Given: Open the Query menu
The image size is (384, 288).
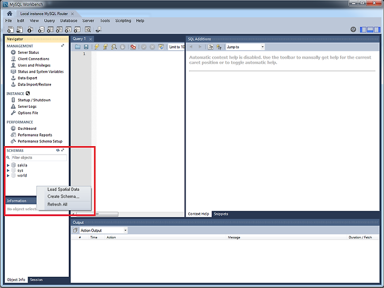Looking at the screenshot, I should click(50, 21).
